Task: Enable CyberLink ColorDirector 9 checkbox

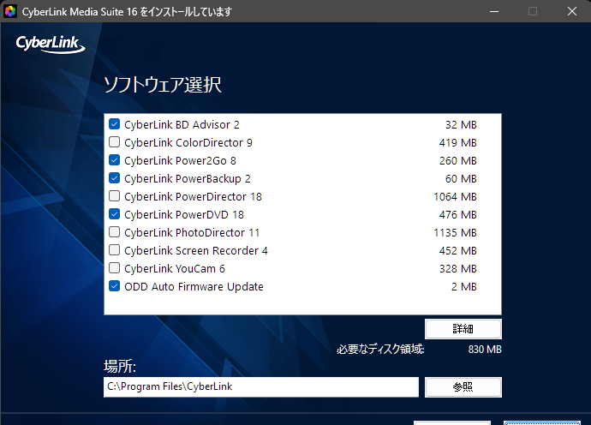Action: 114,142
